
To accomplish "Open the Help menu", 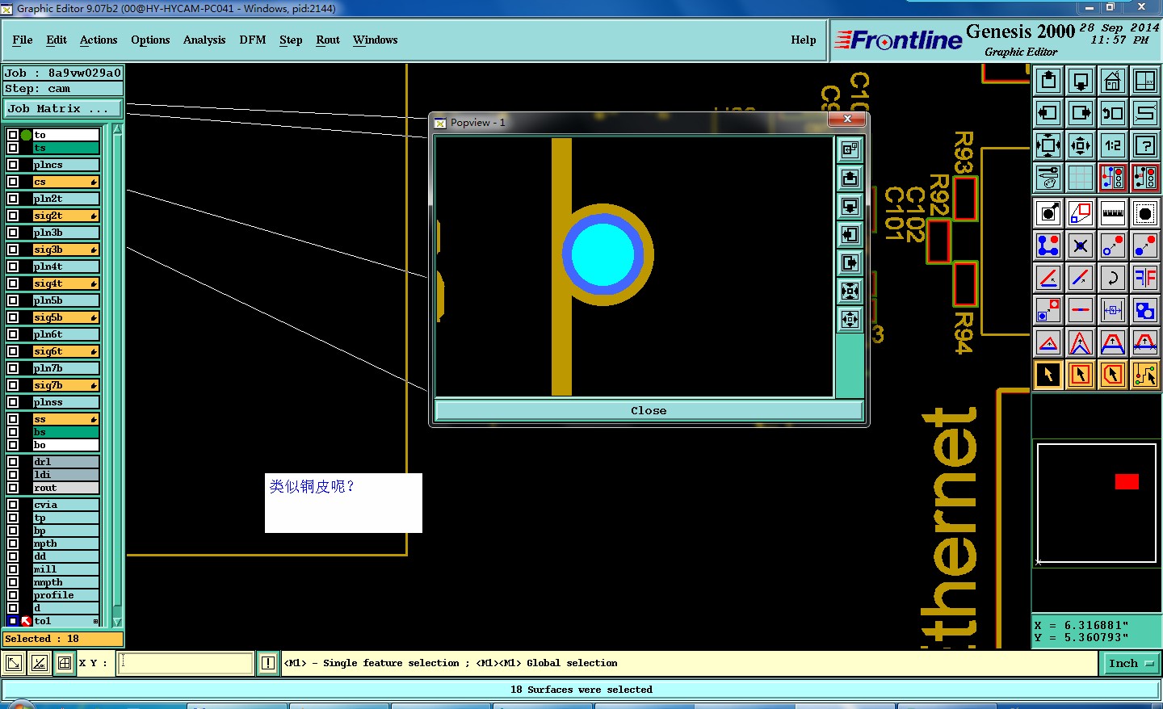I will pyautogui.click(x=804, y=40).
